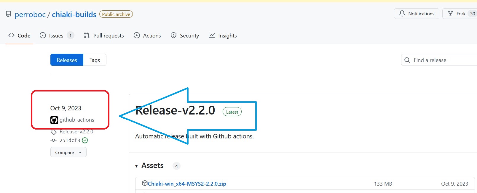Click the commit icon beside 251dcf3
Image resolution: width=477 pixels, height=193 pixels.
pyautogui.click(x=53, y=140)
